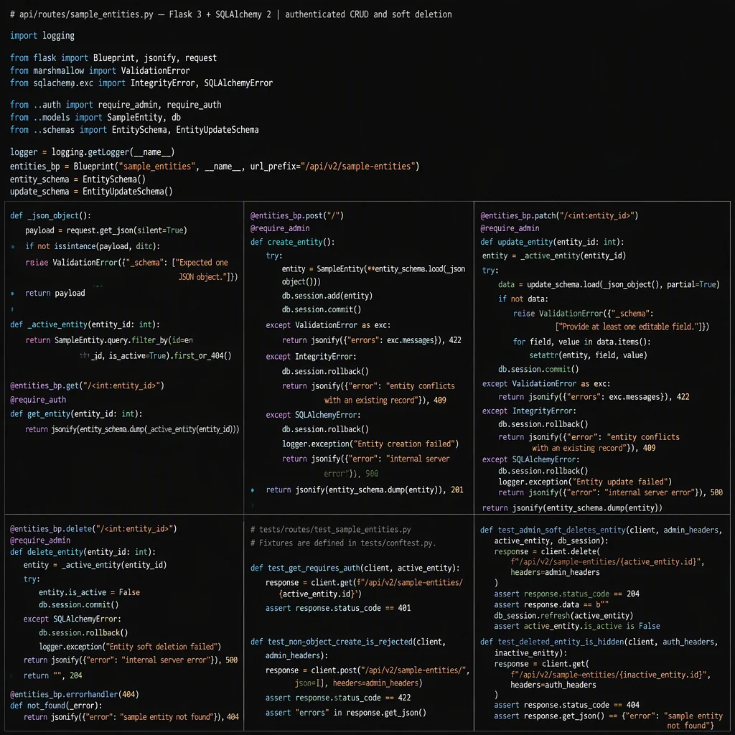Click the return line ending in '201'
The image size is (735, 735).
pyautogui.click(x=365, y=490)
